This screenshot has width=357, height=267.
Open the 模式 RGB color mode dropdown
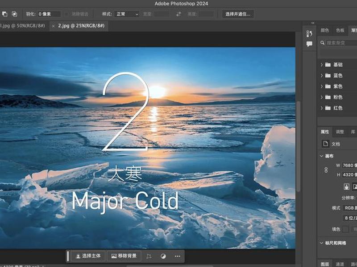350,208
